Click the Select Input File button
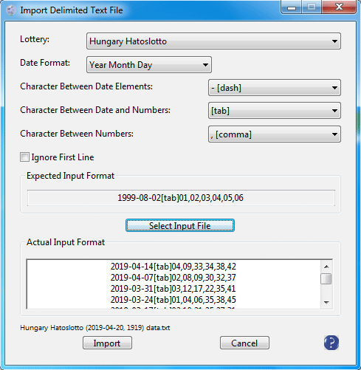 pos(180,225)
